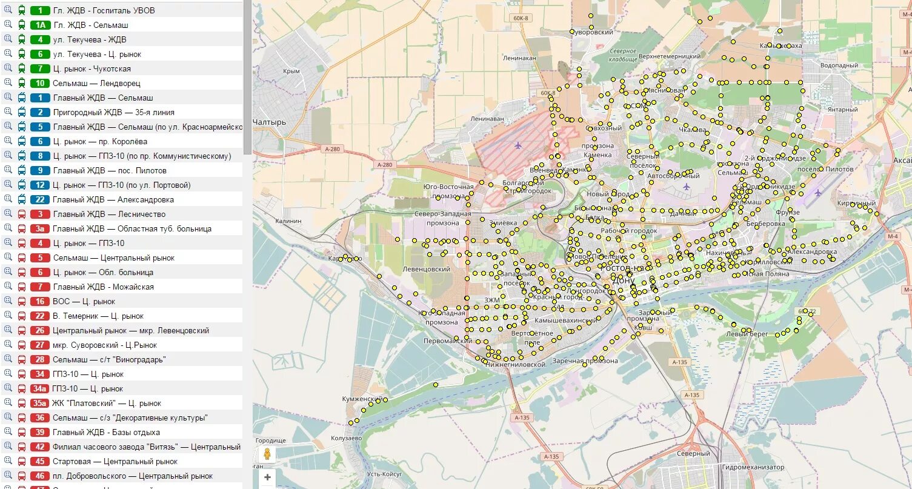Click bus icon of route 3а Областная туб. больница
Screen dimensions: 912x489
pos(22,228)
